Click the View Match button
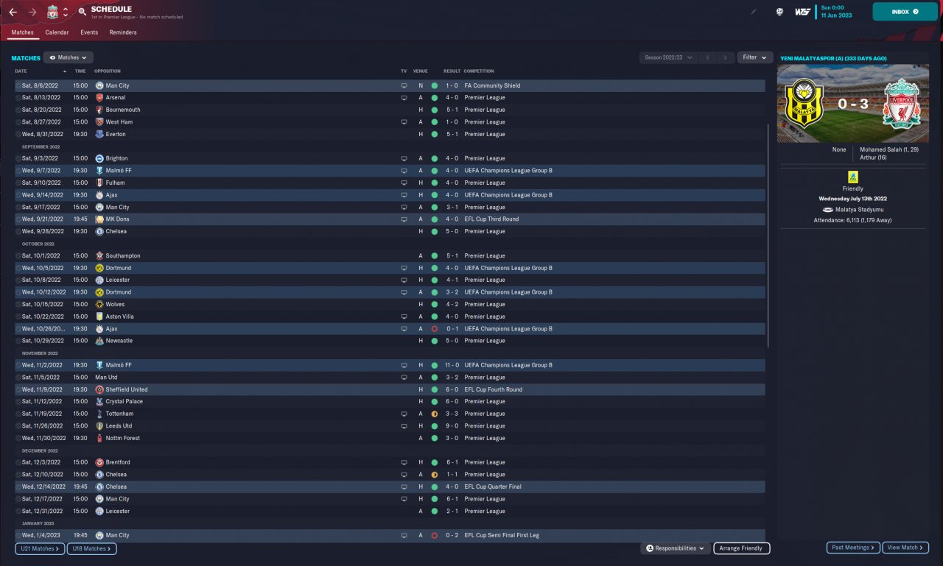Screen dimensions: 943x566 (905, 548)
